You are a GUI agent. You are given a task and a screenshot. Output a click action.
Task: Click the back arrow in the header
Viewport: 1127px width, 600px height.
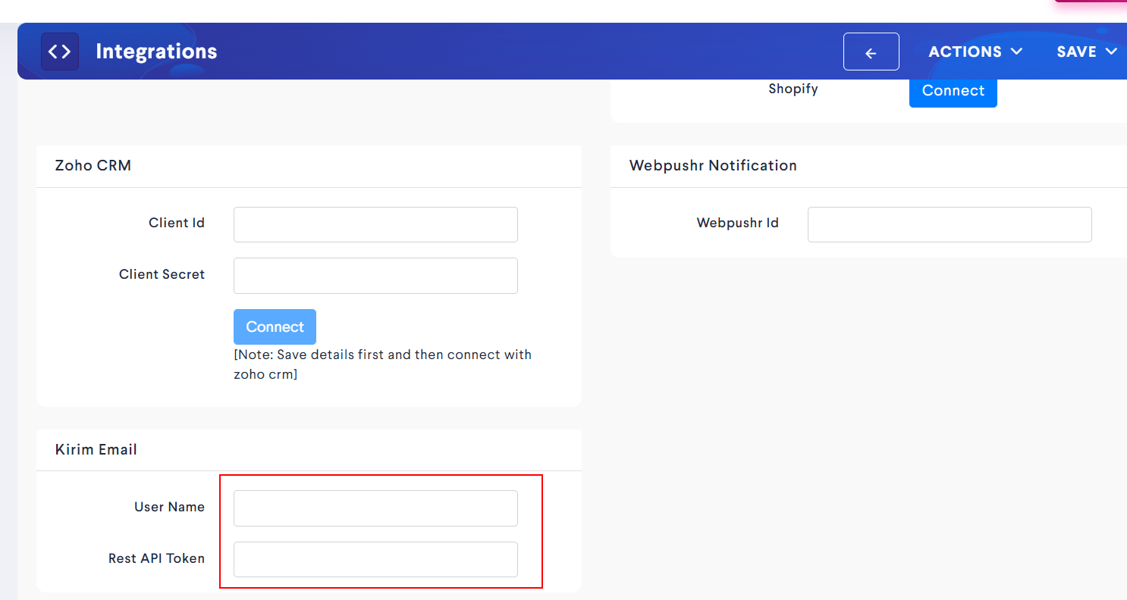[x=871, y=51]
